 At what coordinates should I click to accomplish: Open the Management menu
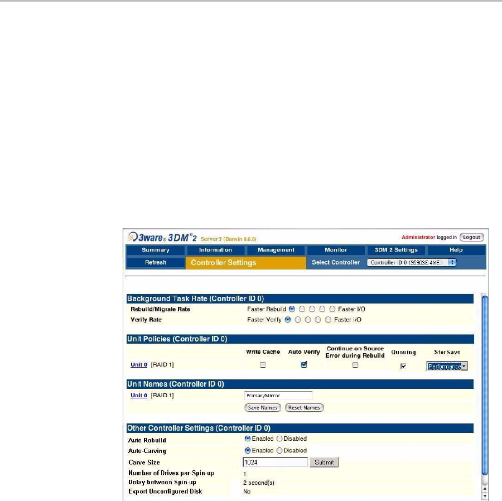[x=276, y=250]
